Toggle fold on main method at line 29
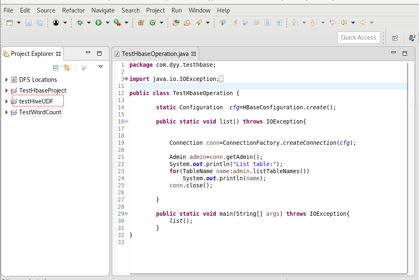419x280 pixels. (126, 214)
